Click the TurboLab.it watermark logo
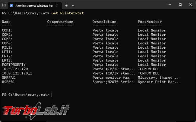Viewport: 196px width, 122px height. tap(36, 111)
